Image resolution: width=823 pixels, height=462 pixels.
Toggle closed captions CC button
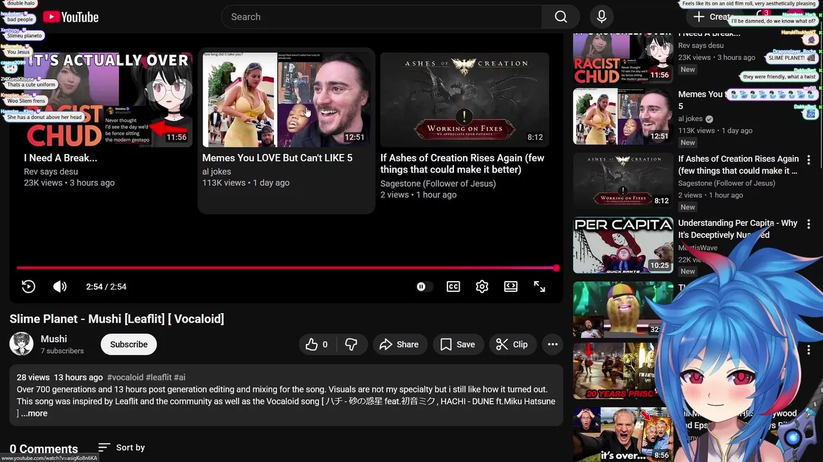(453, 287)
